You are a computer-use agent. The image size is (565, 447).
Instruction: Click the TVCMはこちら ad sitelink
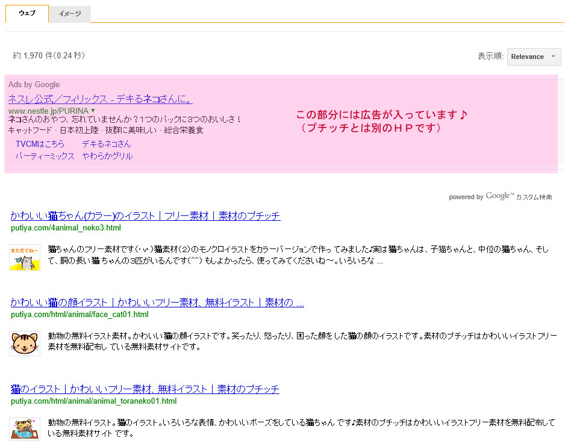point(40,144)
